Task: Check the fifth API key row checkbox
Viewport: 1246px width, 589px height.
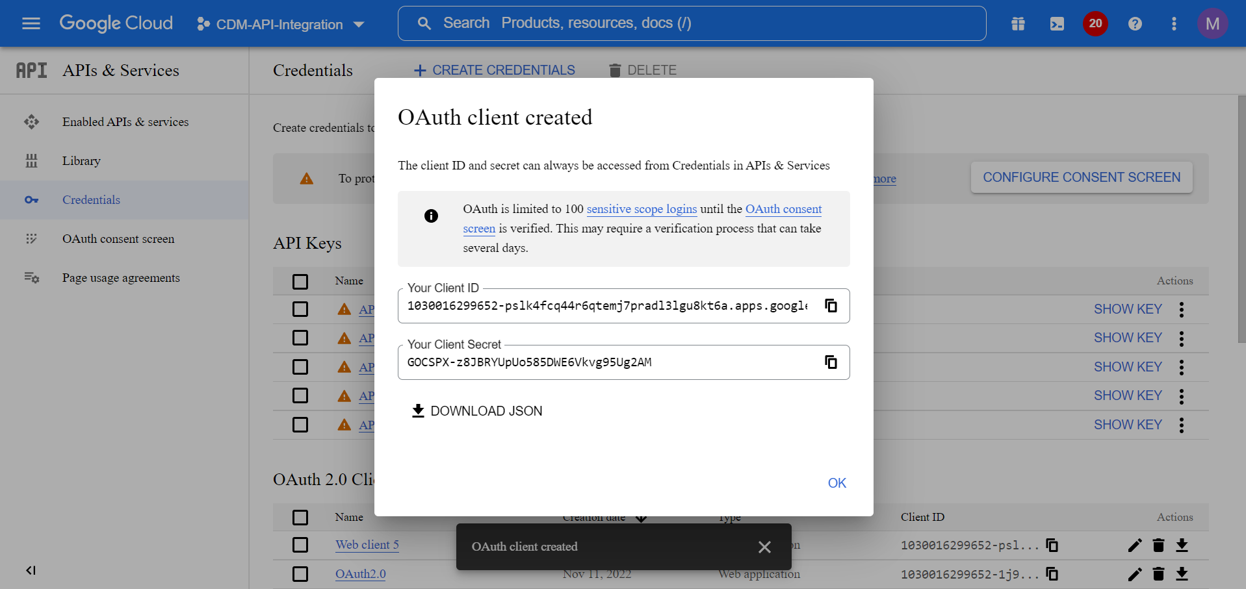Action: [x=300, y=425]
